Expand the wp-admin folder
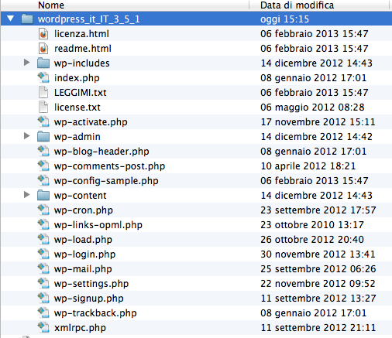Image resolution: width=392 pixels, height=338 pixels. [x=26, y=136]
